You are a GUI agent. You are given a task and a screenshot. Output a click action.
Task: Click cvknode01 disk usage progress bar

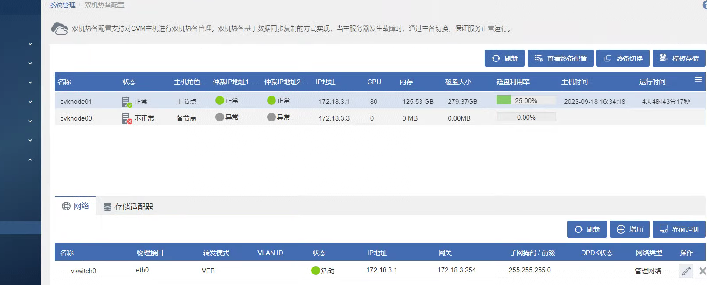pyautogui.click(x=526, y=100)
